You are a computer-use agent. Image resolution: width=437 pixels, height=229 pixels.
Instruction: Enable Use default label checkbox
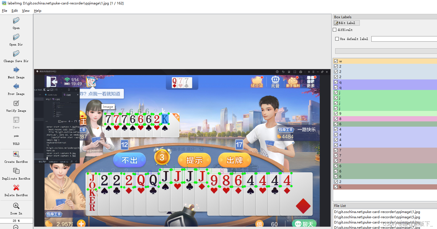point(337,39)
